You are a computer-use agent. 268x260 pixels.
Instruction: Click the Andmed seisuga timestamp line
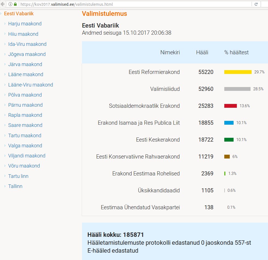point(126,33)
